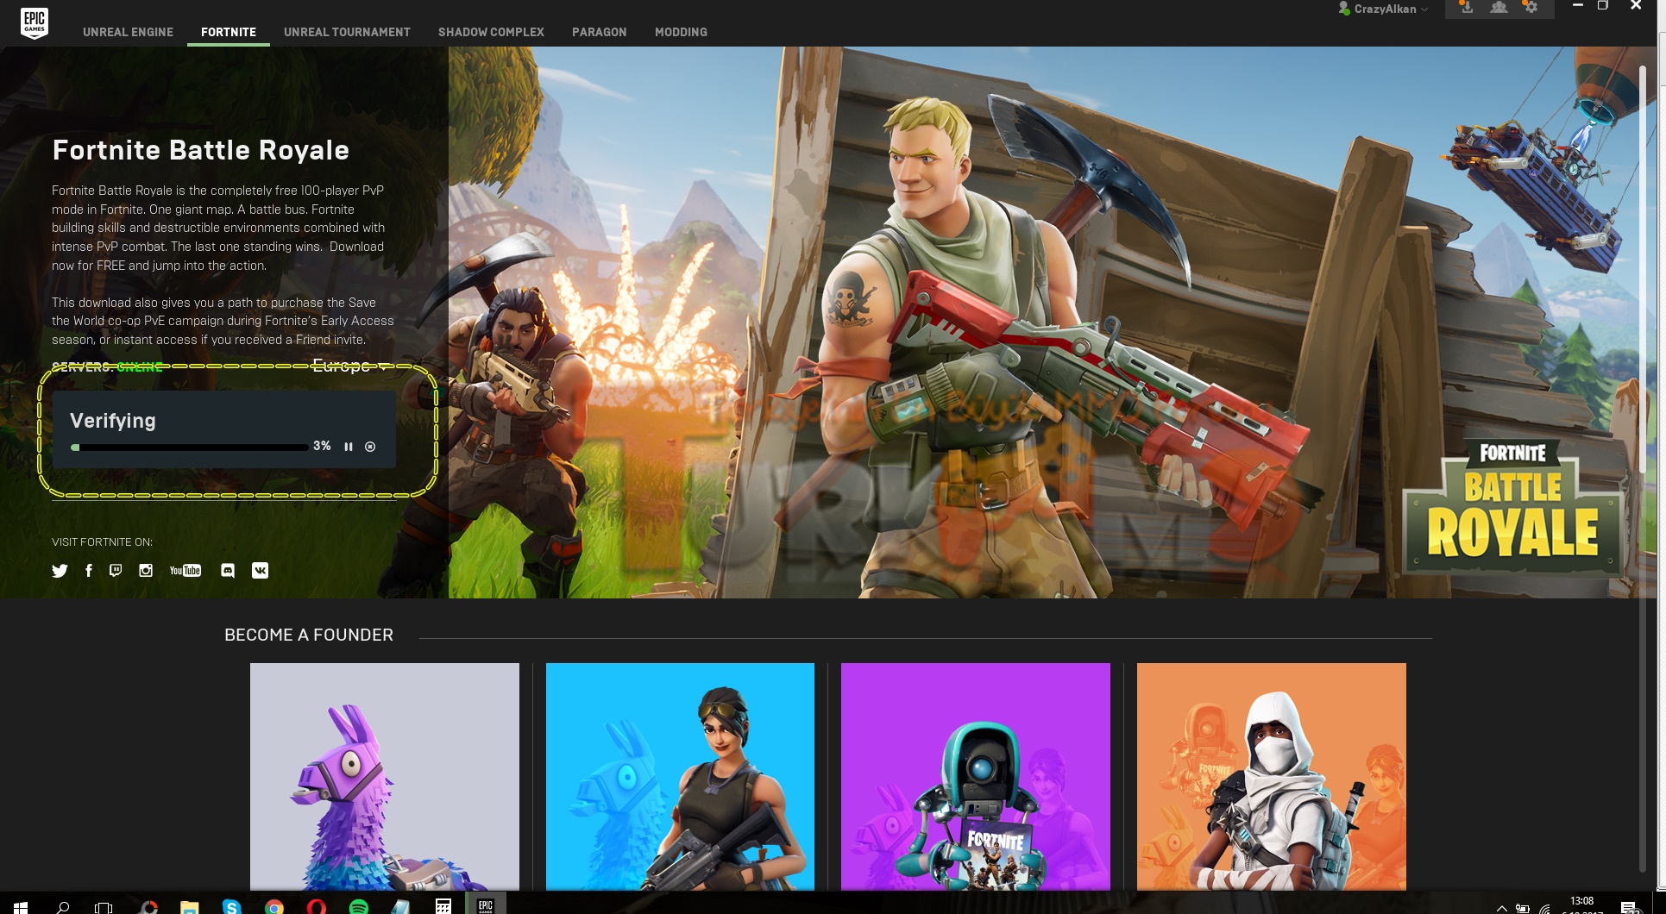Select the orange hooded ninja founder pack
Viewport: 1666px width, 914px height.
pyautogui.click(x=1272, y=776)
